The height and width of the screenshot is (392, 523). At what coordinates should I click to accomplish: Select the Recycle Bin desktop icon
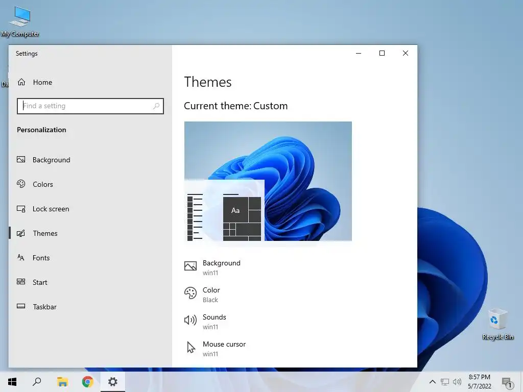pos(497,324)
